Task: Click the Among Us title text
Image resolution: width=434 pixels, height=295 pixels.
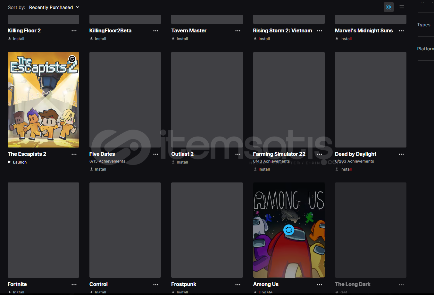Action: (266, 284)
